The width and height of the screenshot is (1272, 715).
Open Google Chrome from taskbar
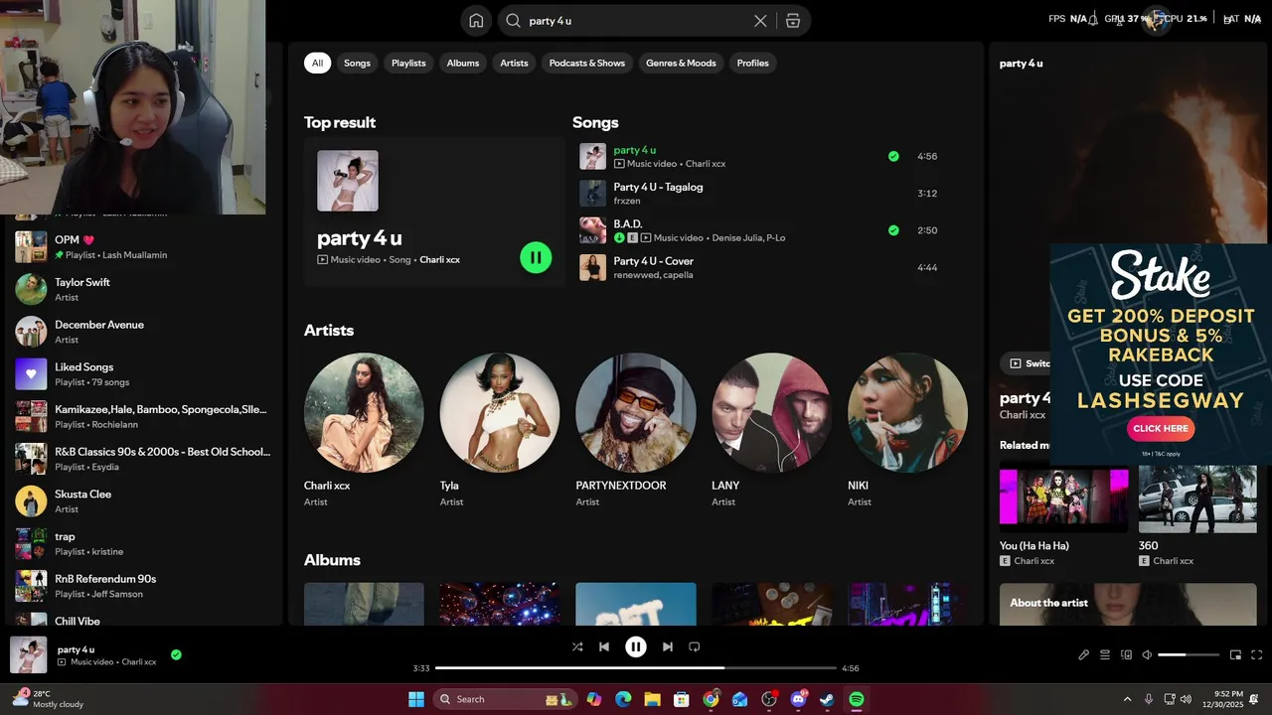point(711,699)
